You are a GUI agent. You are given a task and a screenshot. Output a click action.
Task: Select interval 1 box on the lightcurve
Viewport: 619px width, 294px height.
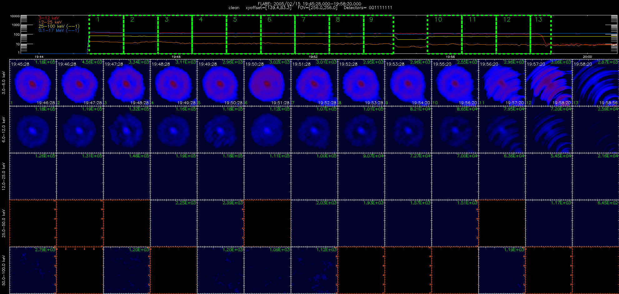[106, 34]
